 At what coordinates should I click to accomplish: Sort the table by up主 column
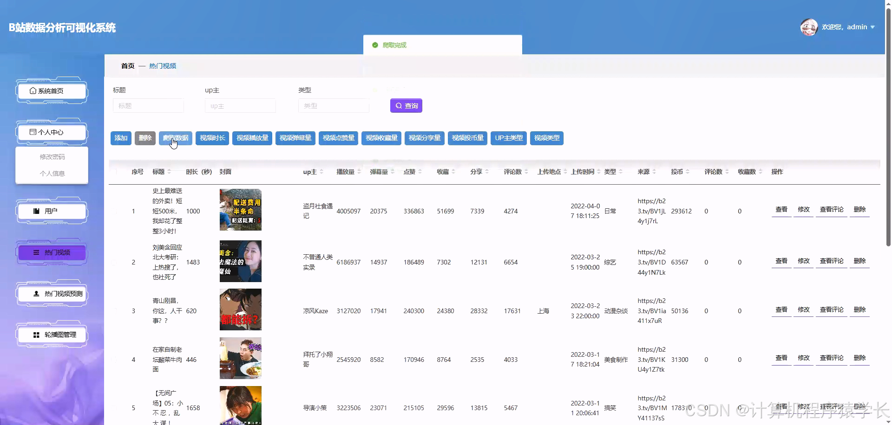pos(321,172)
